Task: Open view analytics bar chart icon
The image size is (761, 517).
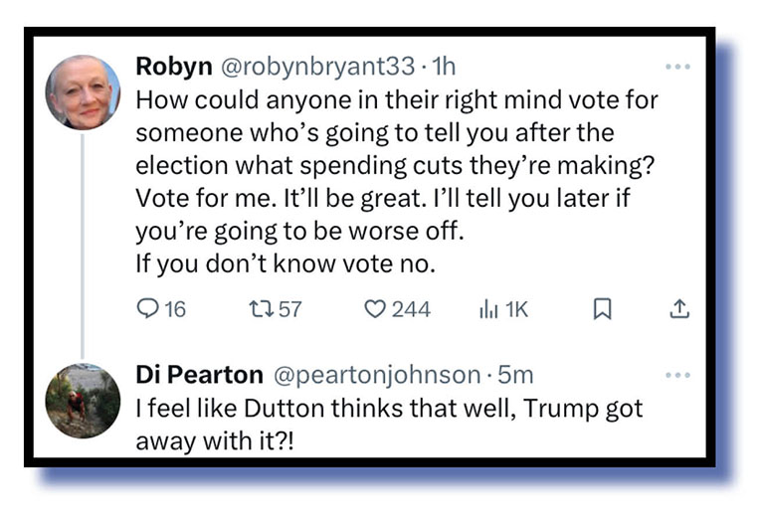Action: (488, 309)
